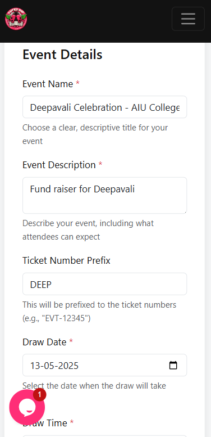Select the Ticket Number Prefix field containing DEEP
Screen dimensions: 211x437
(x=104, y=284)
